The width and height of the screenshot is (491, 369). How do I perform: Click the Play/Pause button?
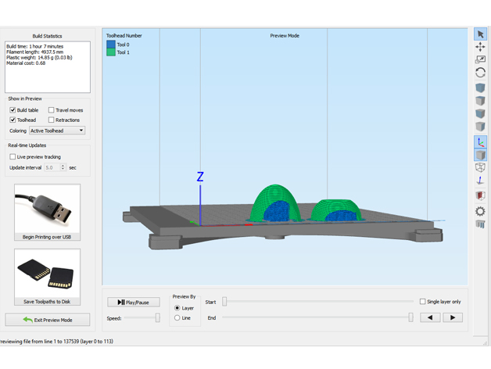133,302
